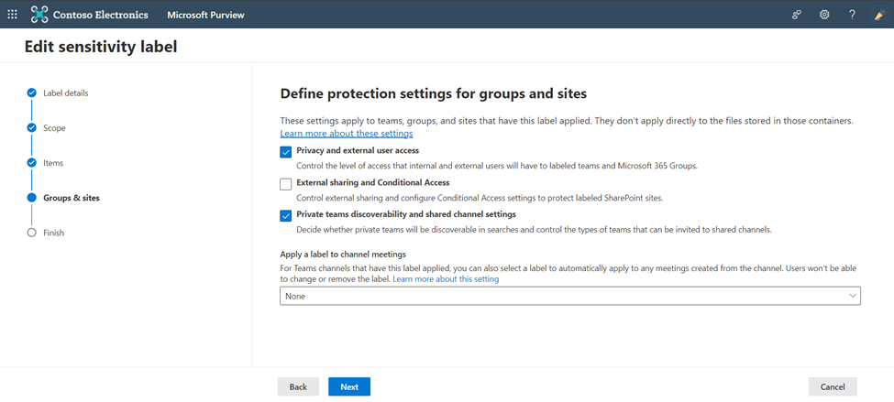Open the user profile avatar
This screenshot has width=894, height=402.
click(879, 15)
